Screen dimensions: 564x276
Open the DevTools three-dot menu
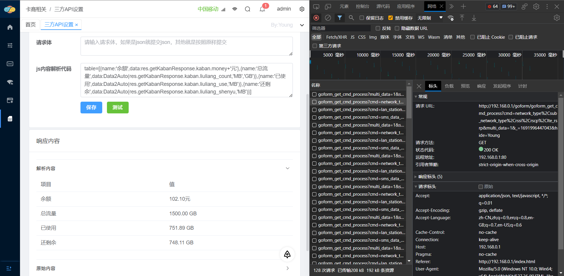point(547,6)
